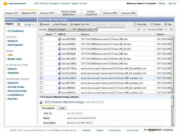Go to next page of AMIs
Image resolution: width=179 pixels, height=133 pixels.
pyautogui.click(x=166, y=29)
